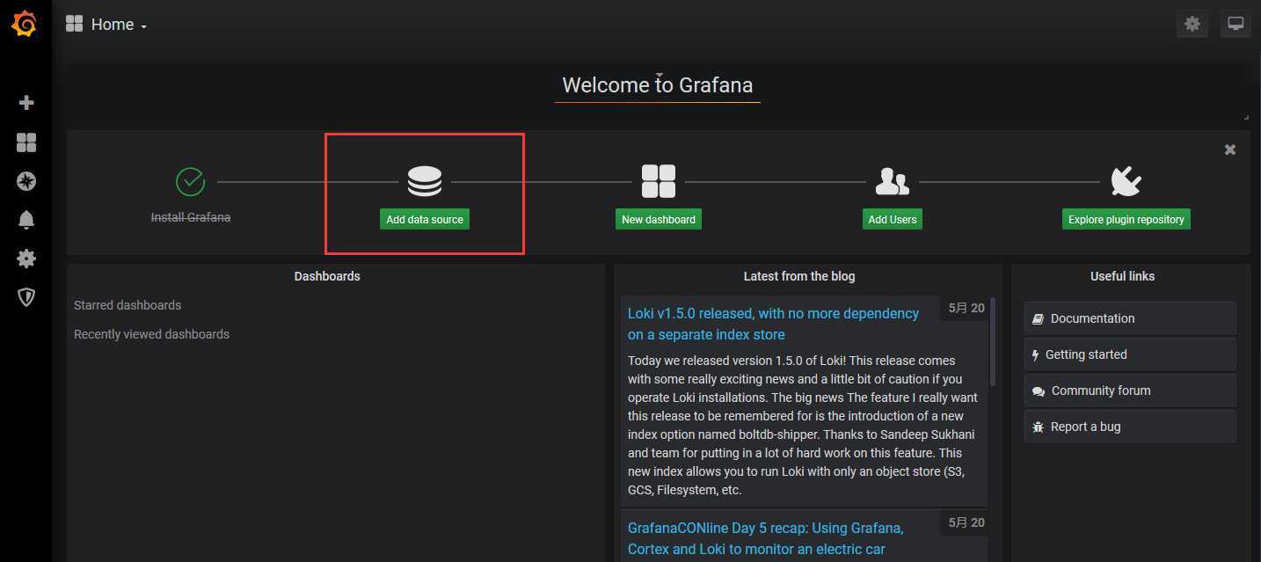
Task: Click the cycle view mode monitor icon
Action: point(1235,24)
